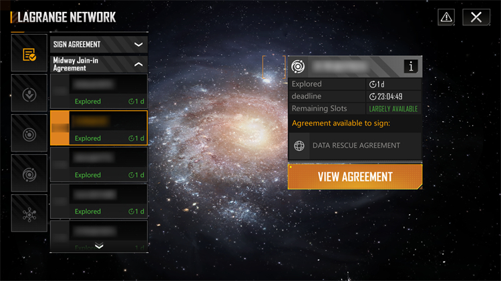501x281 pixels.
Task: Click the bracketed galaxy map marker
Action: (x=274, y=67)
